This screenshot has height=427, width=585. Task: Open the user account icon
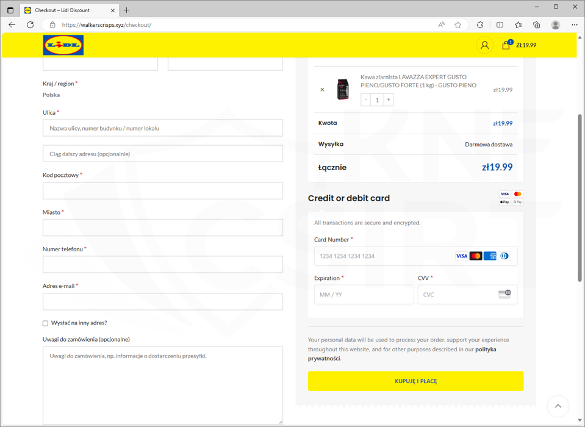(484, 45)
